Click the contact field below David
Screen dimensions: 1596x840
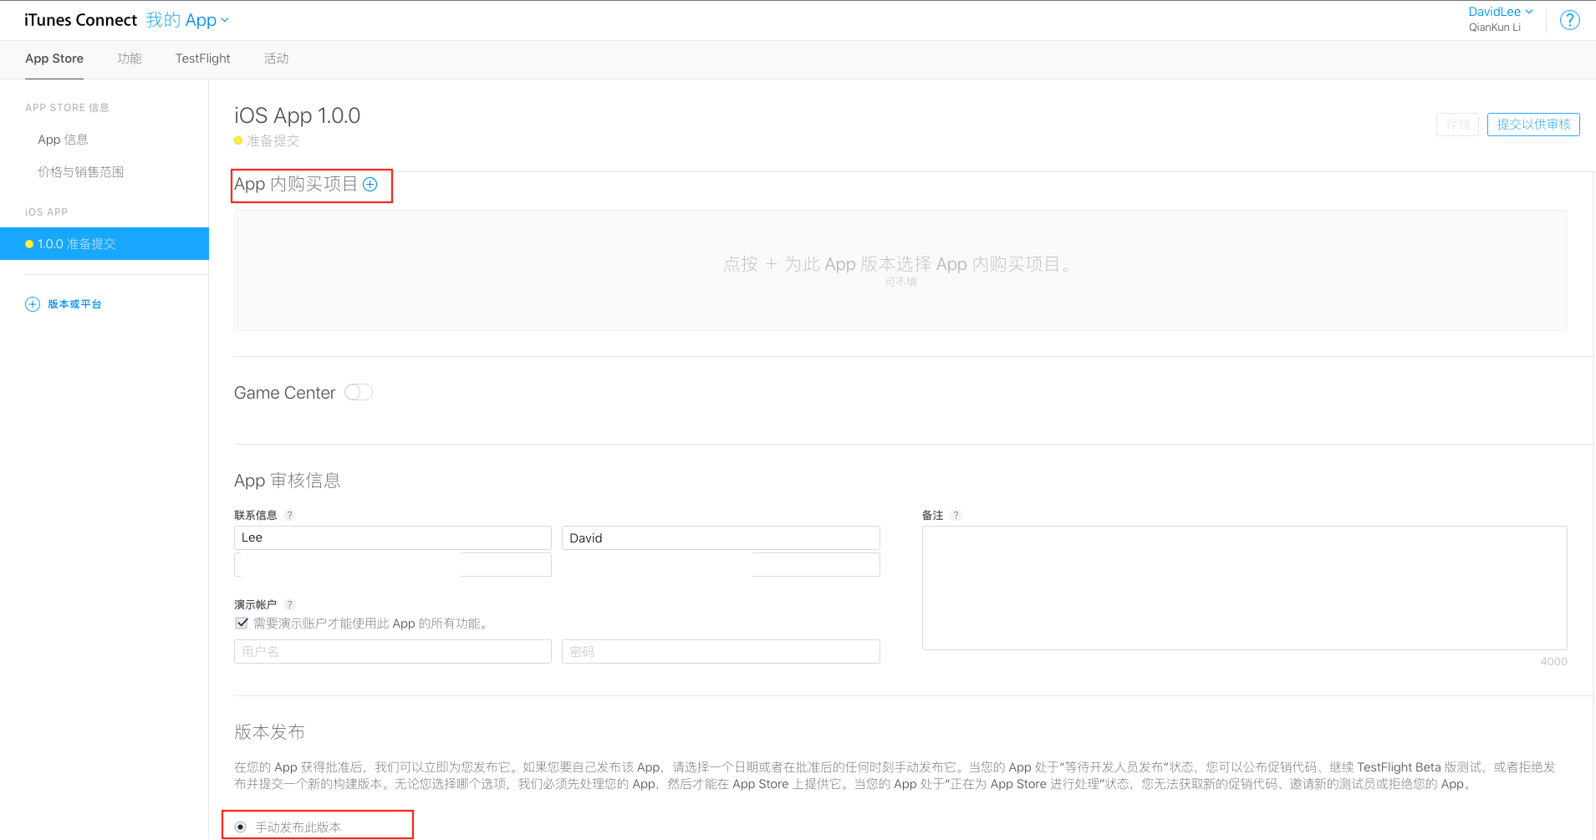[x=721, y=564]
